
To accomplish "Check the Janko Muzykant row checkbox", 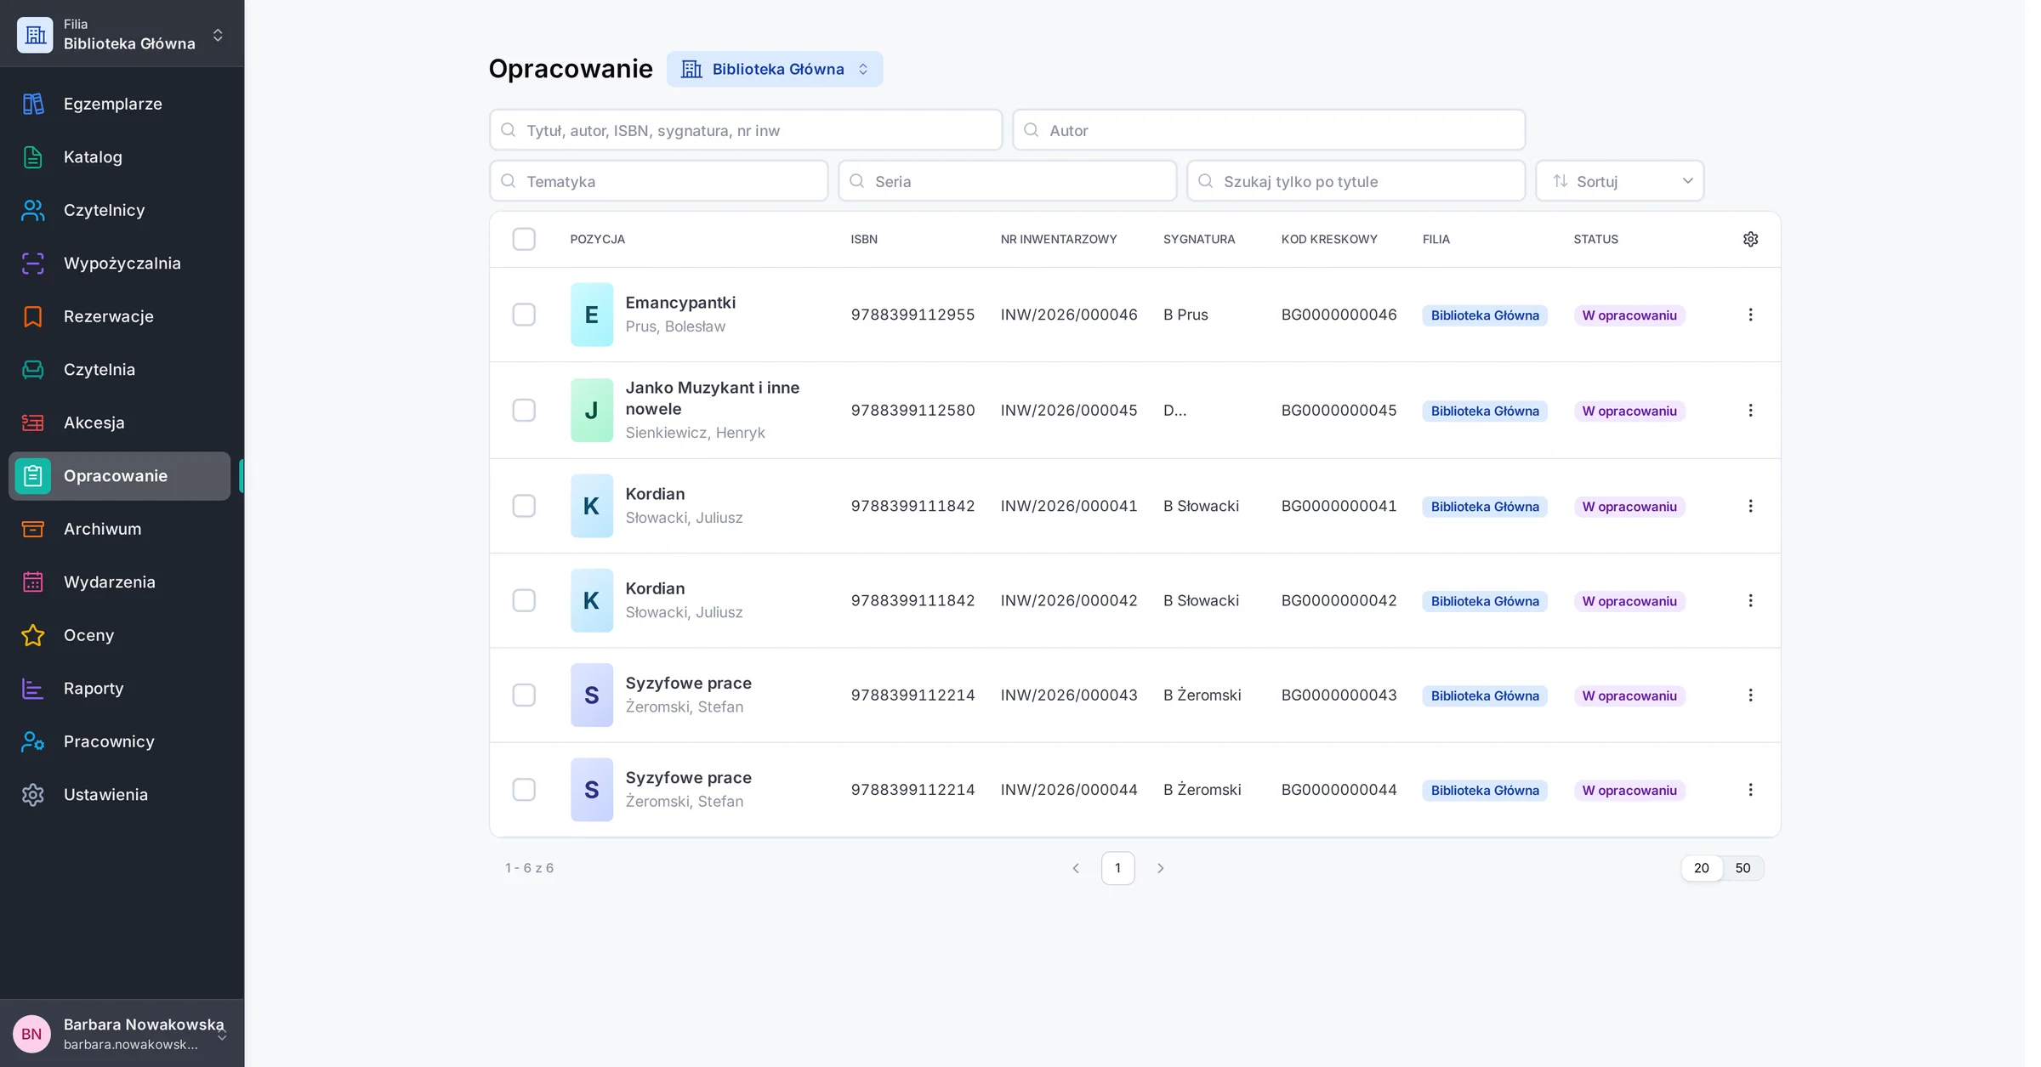I will 524,411.
